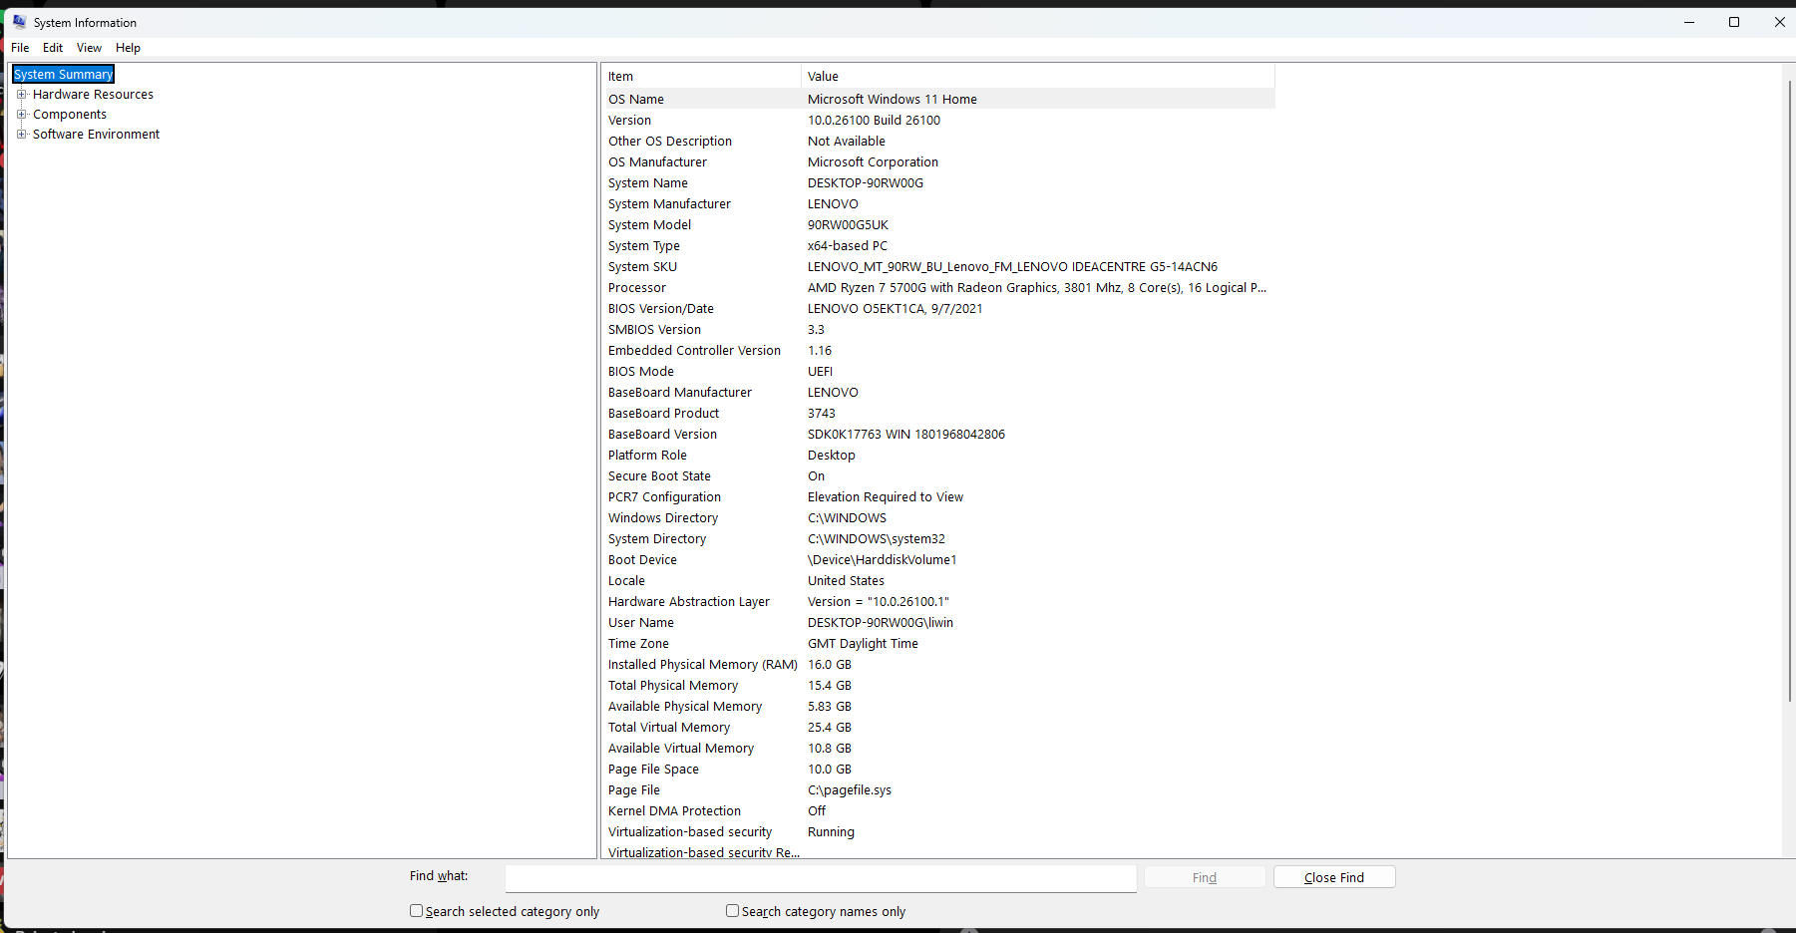Click the Item column header
Viewport: 1796px width, 933px height.
tap(703, 77)
